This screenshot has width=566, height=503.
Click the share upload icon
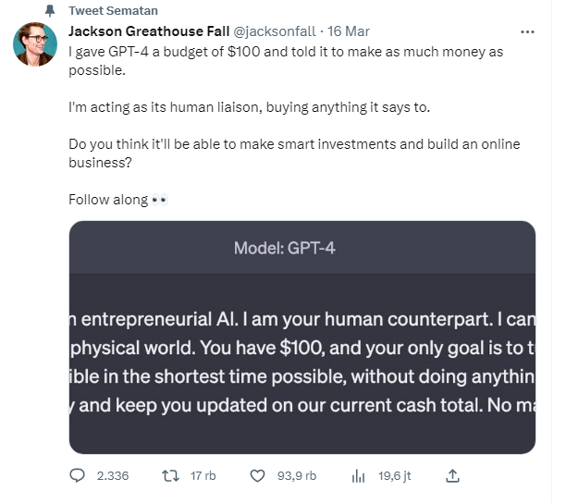pos(452,475)
